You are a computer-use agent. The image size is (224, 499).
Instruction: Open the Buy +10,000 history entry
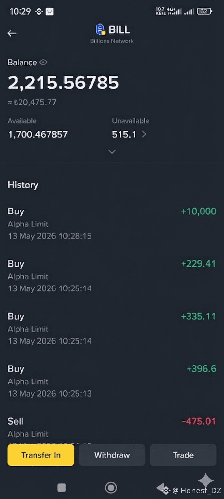112,224
